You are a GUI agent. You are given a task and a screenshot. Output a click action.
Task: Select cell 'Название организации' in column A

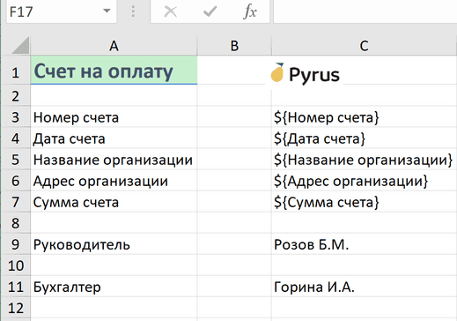click(x=114, y=159)
